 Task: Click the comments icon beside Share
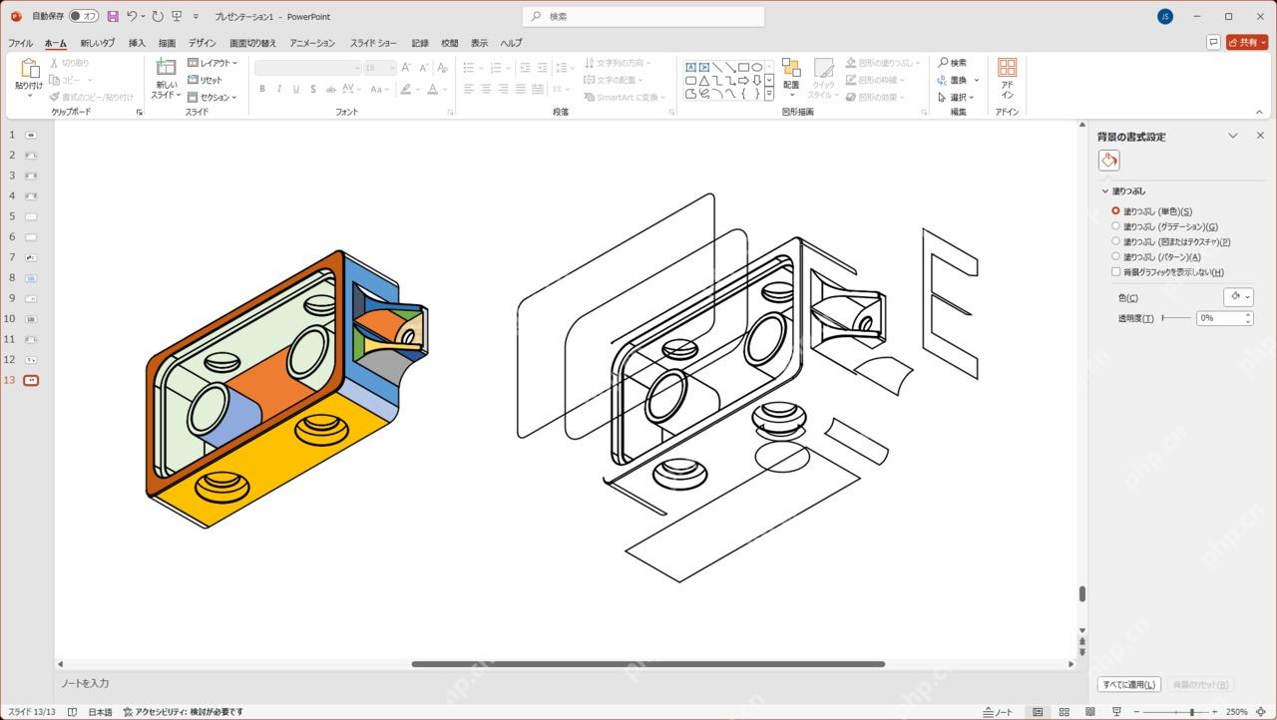pyautogui.click(x=1213, y=42)
